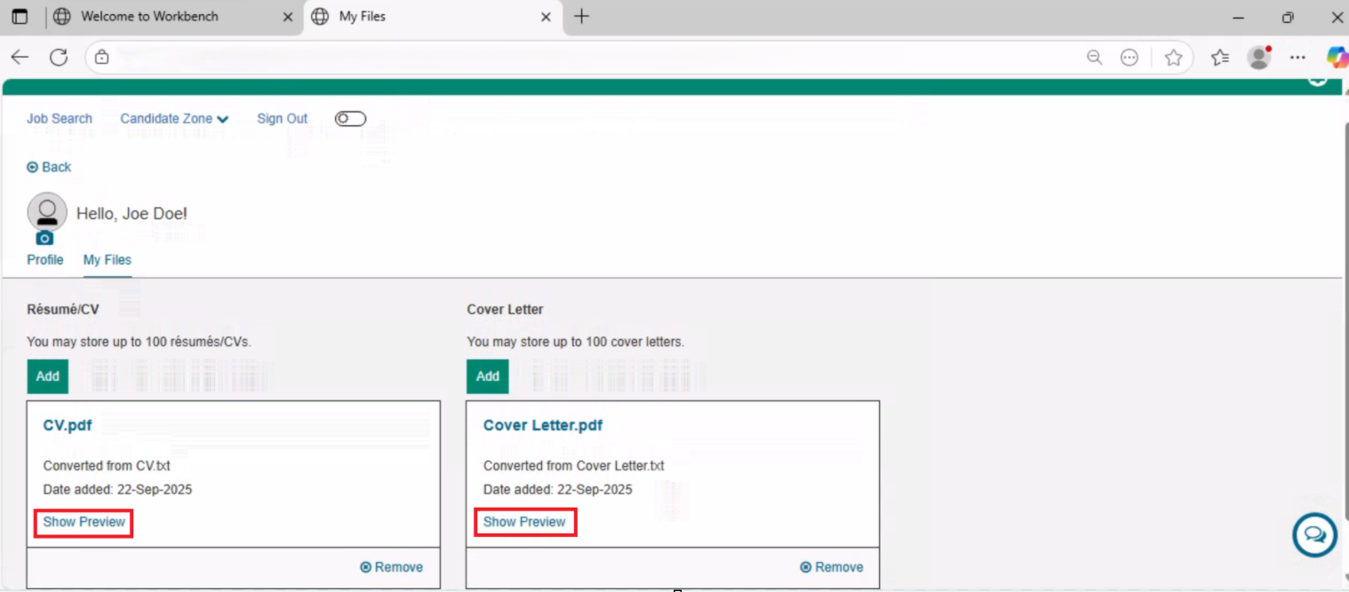Expand the Candidate Zone dropdown

click(x=174, y=119)
